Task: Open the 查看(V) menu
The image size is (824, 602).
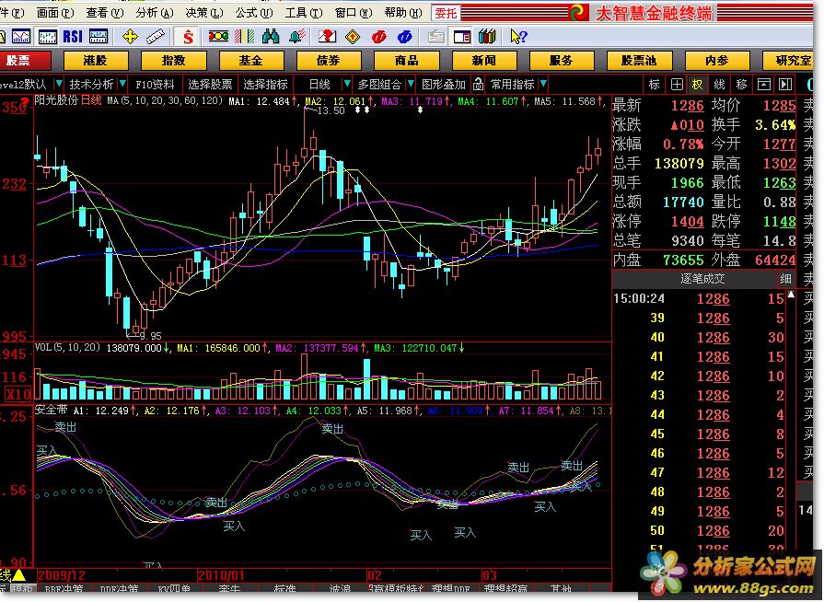Action: point(105,13)
